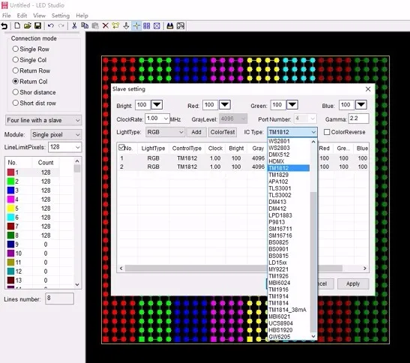The width and height of the screenshot is (410, 363).
Task: Click the last image toolbar icon
Action: point(181,25)
